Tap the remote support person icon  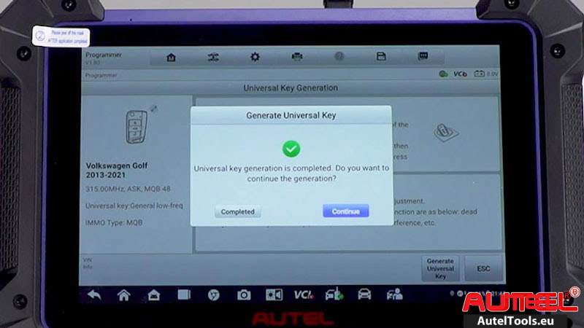395,294
